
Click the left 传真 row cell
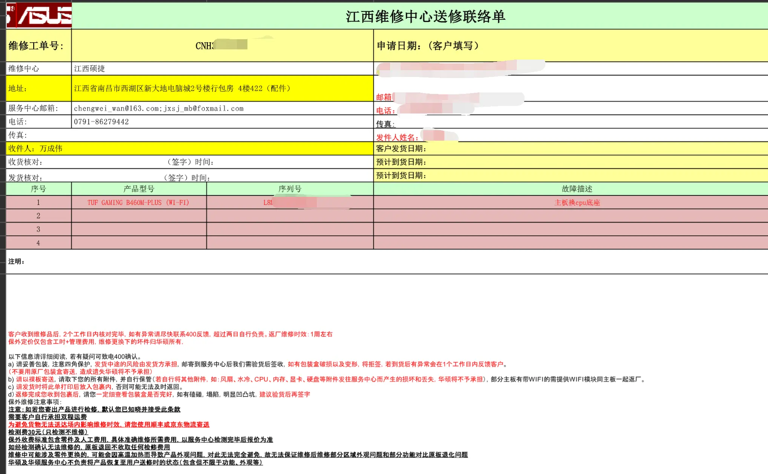click(190, 135)
